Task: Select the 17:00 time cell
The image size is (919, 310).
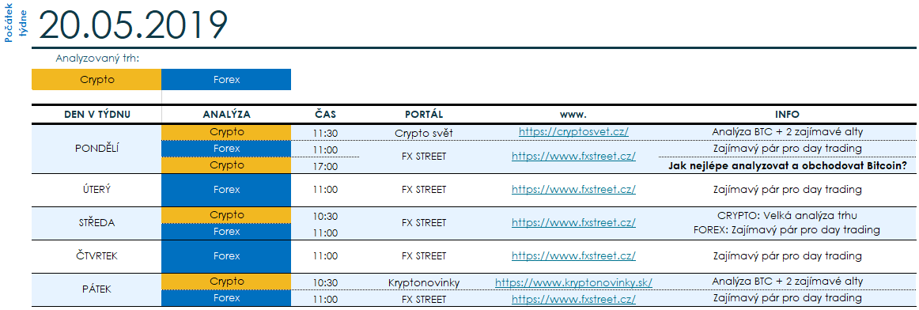Action: point(325,166)
